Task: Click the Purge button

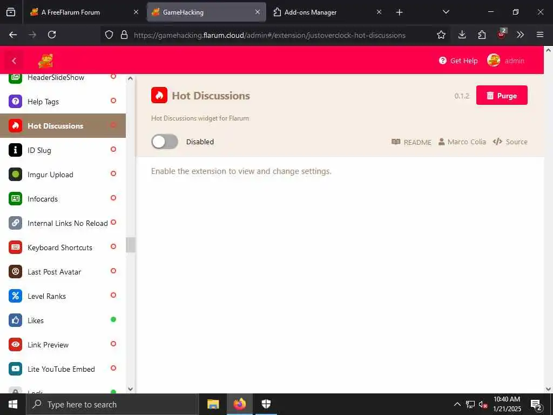Action: tap(502, 95)
